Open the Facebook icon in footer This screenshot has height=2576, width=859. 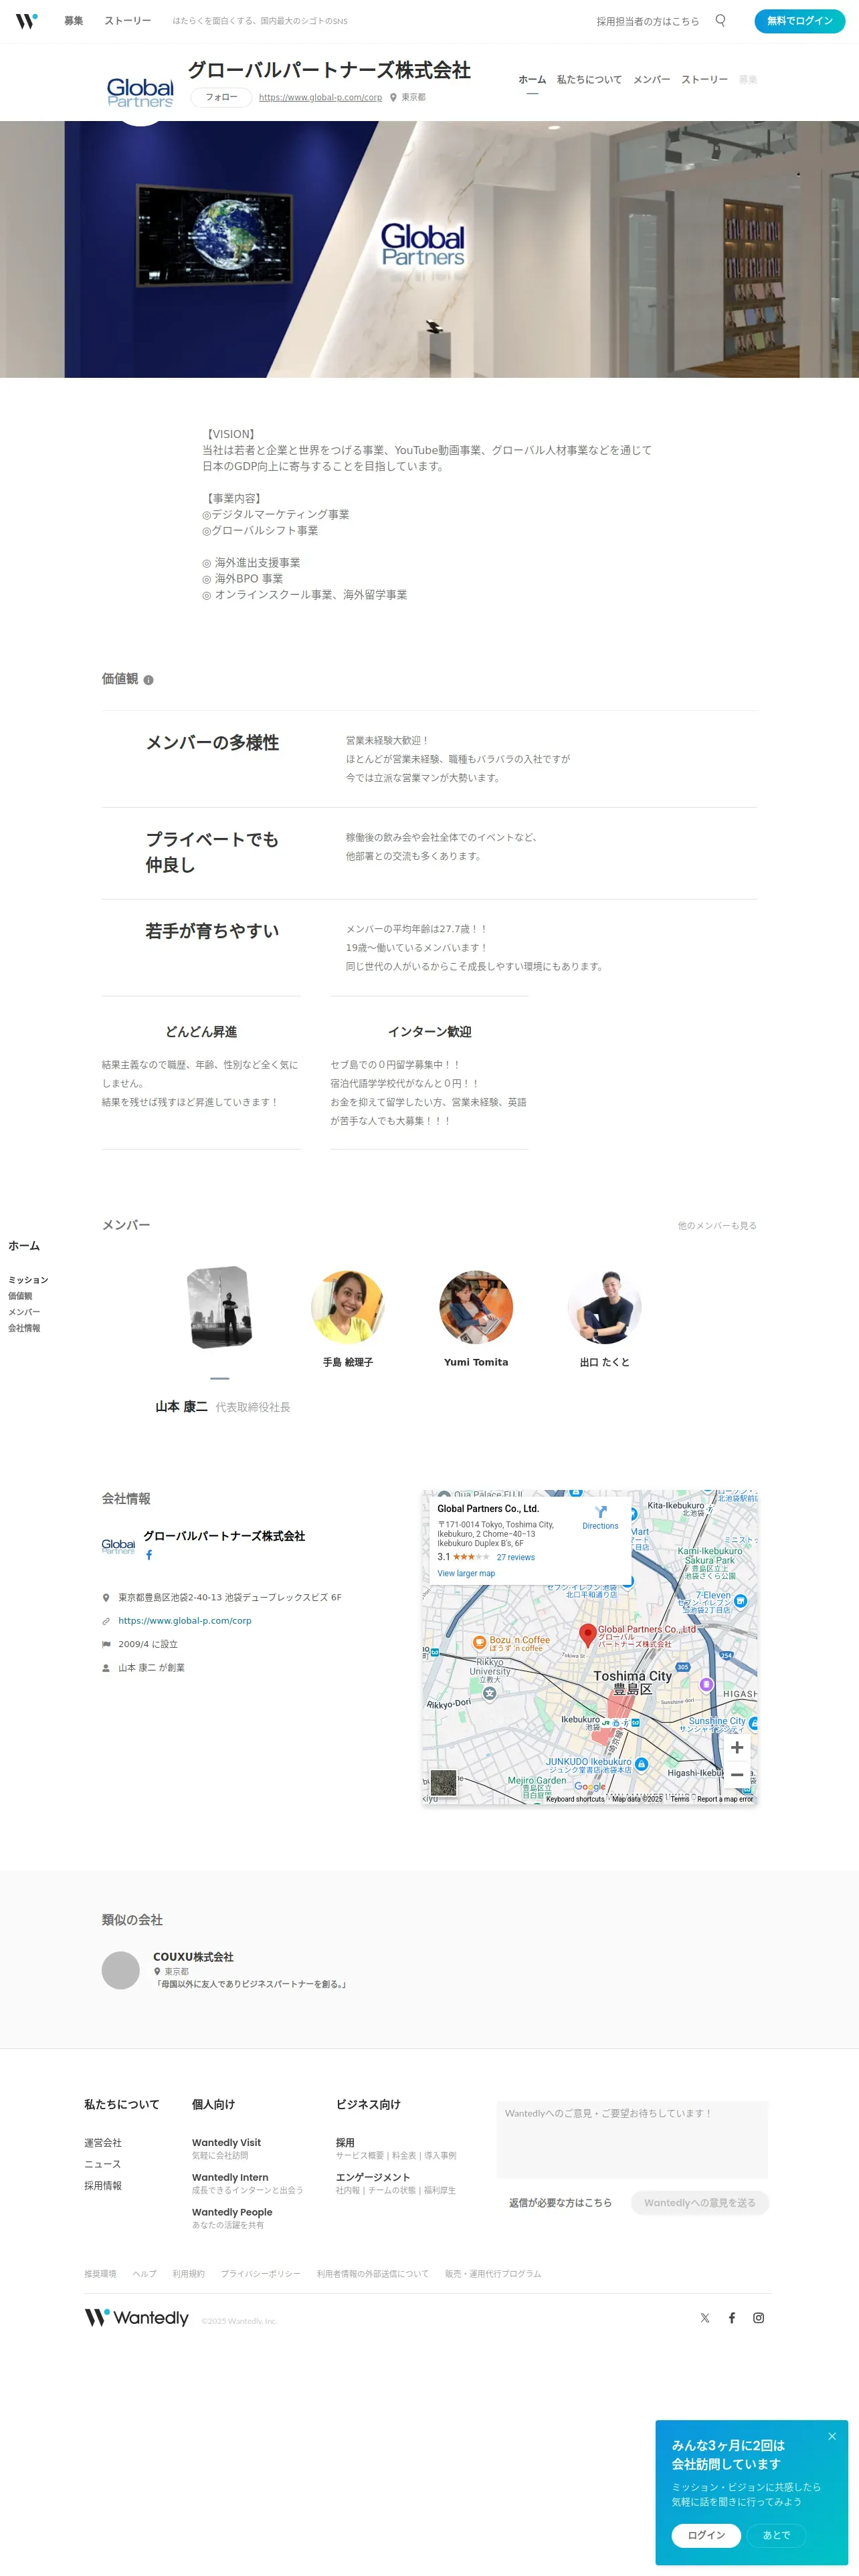(732, 2318)
